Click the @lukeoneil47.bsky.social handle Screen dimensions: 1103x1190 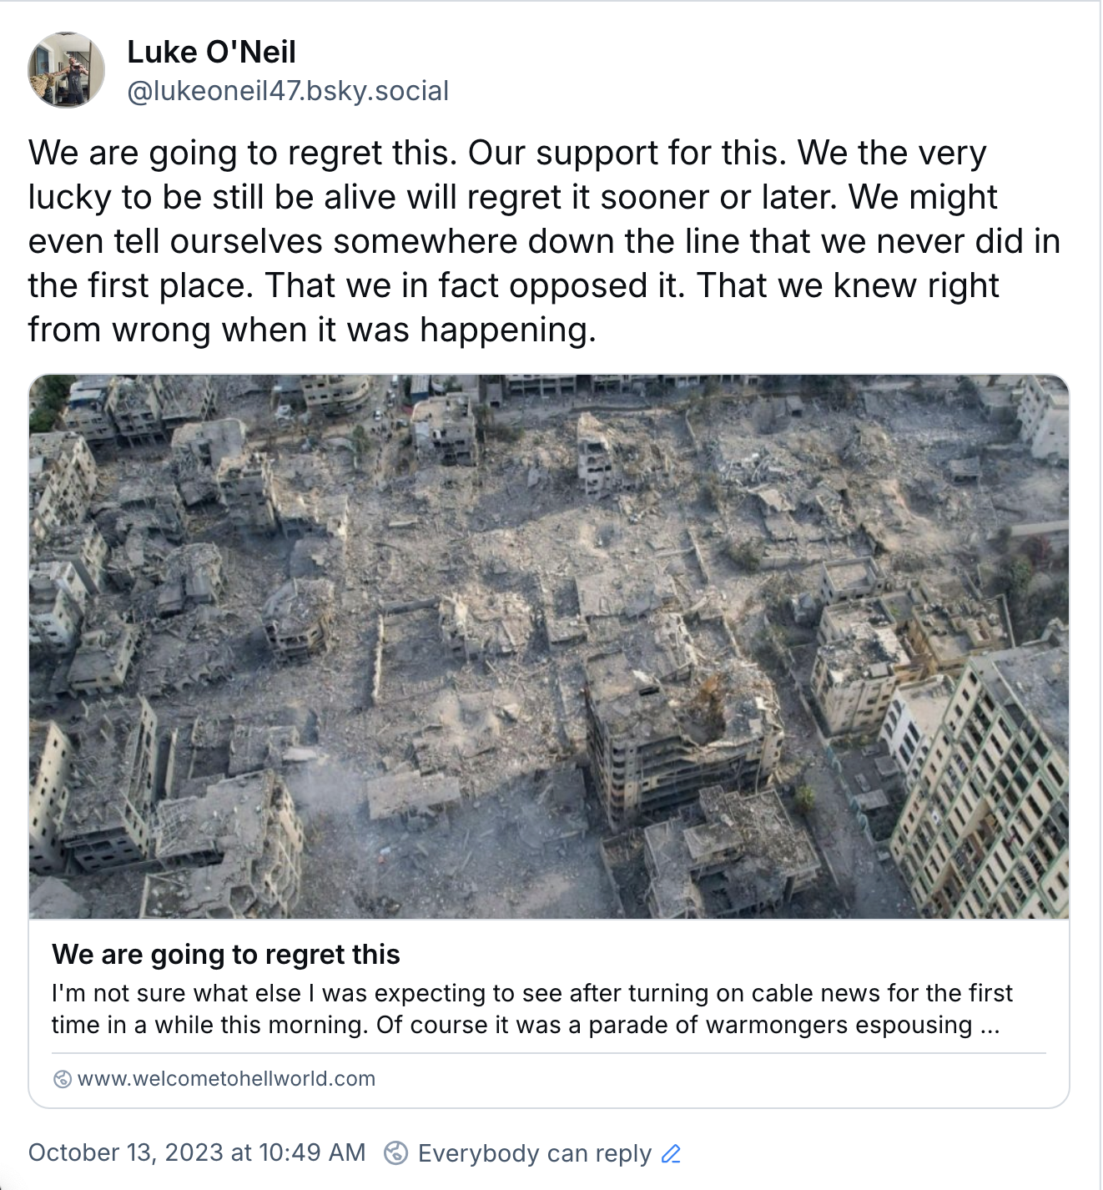(288, 91)
